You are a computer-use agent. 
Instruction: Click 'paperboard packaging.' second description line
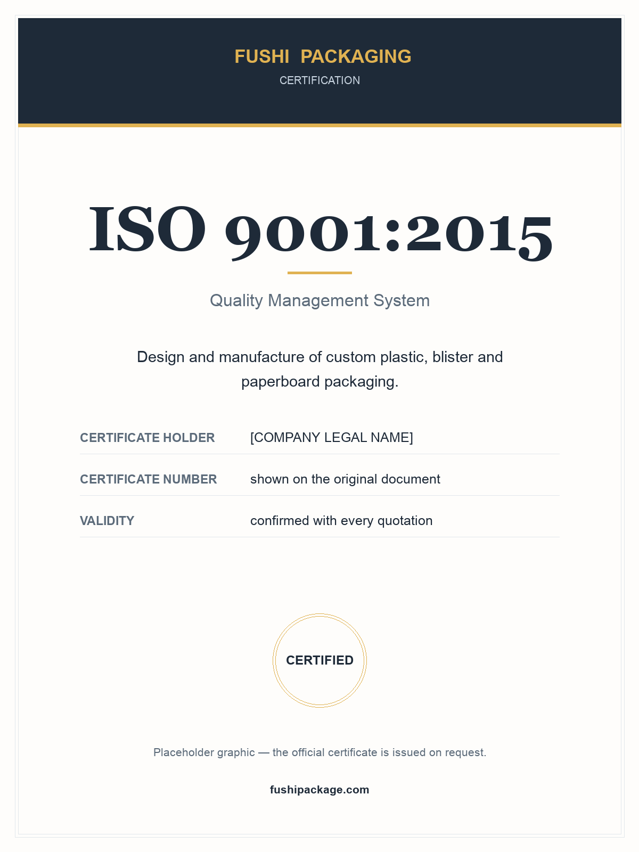319,382
